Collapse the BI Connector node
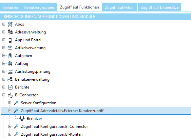Viewport: 191px width, 138px height. (4, 95)
